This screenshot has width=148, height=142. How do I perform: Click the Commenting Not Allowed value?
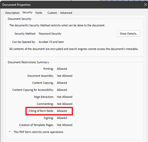[x=64, y=104]
